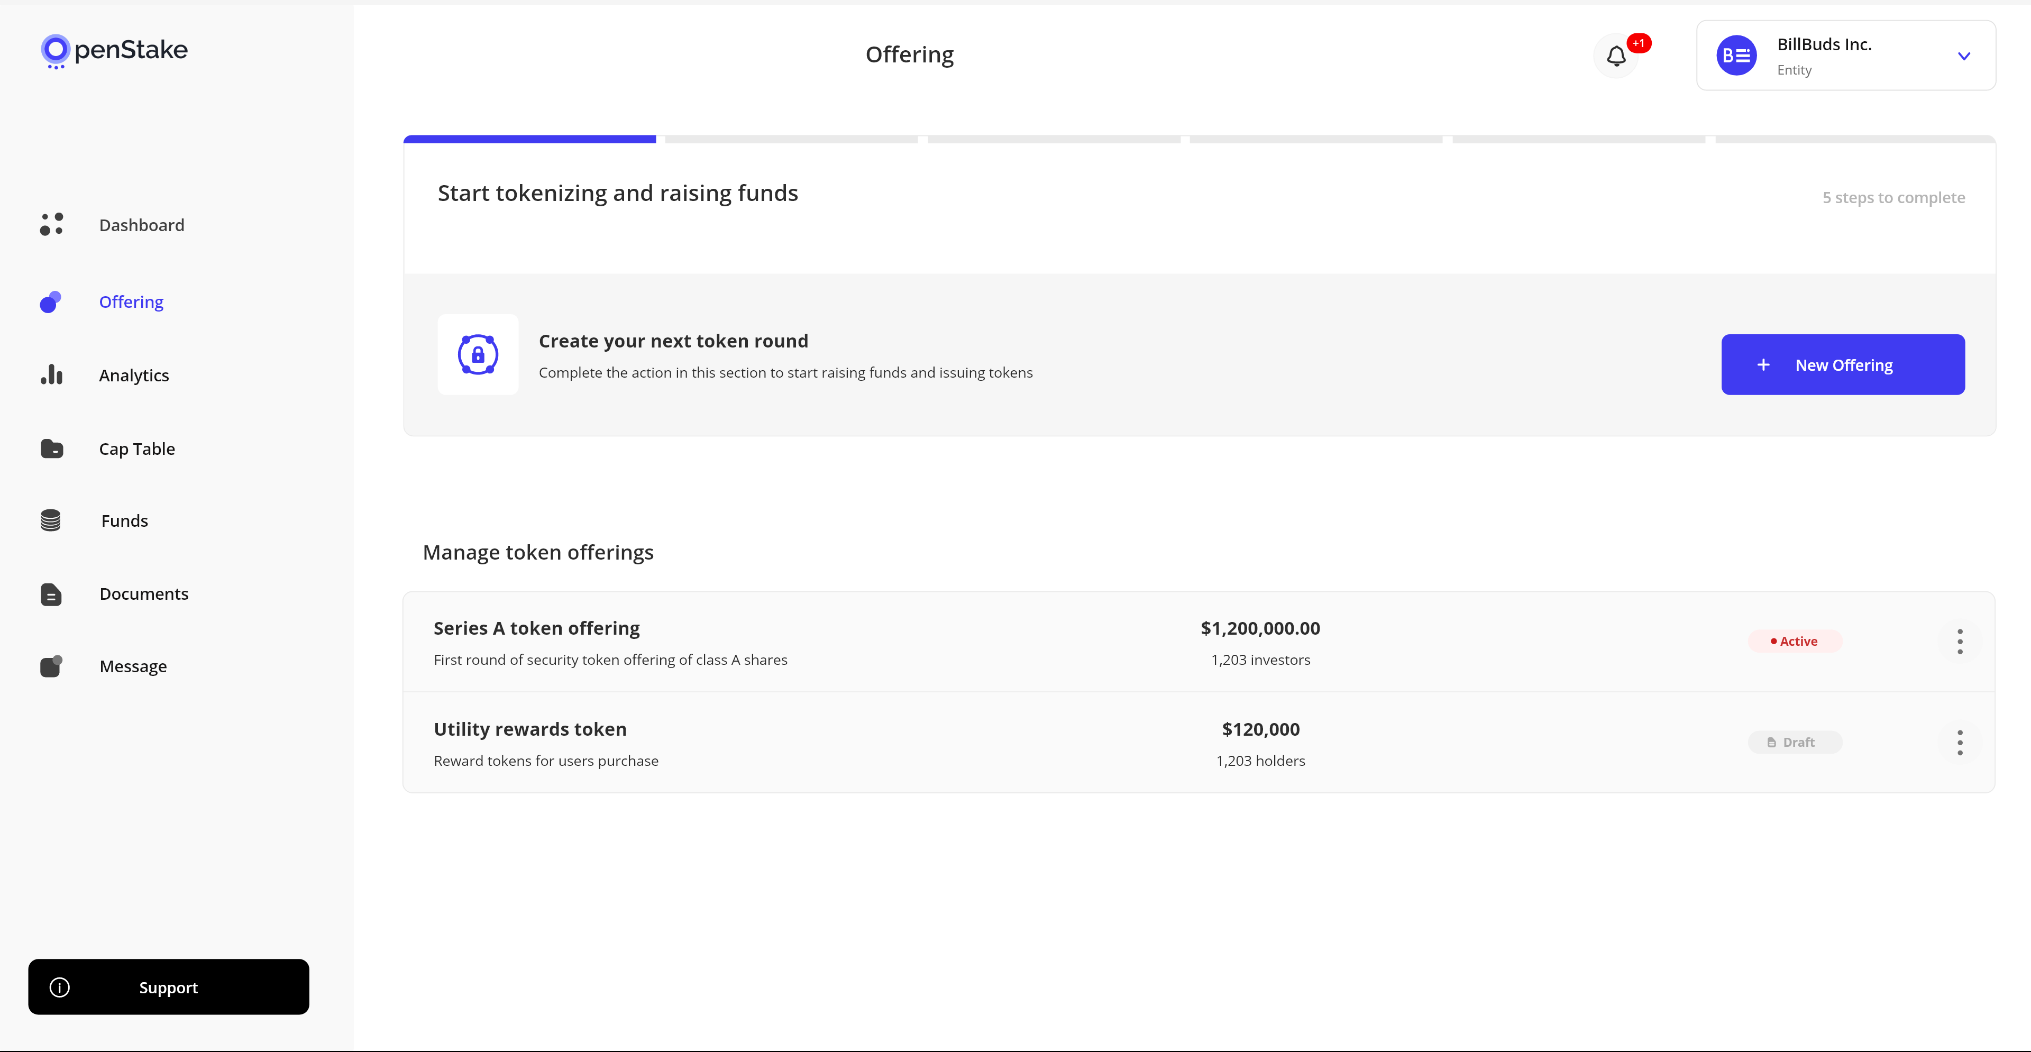This screenshot has height=1052, width=2031.
Task: Click the OpenStake logo
Action: (x=114, y=50)
